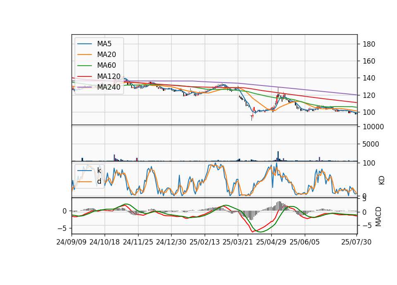Click the k legend label in KD panel
Image resolution: width=397 pixels, height=285 pixels.
click(x=99, y=171)
